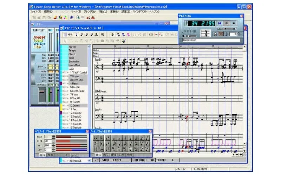Click the plus zoom button at score bottom right
The image size is (281, 175).
pos(241,155)
